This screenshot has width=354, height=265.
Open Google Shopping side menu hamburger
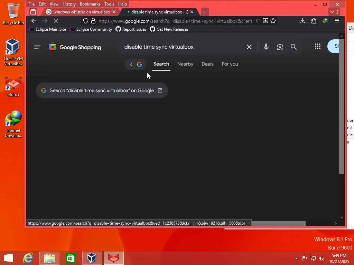(37, 47)
